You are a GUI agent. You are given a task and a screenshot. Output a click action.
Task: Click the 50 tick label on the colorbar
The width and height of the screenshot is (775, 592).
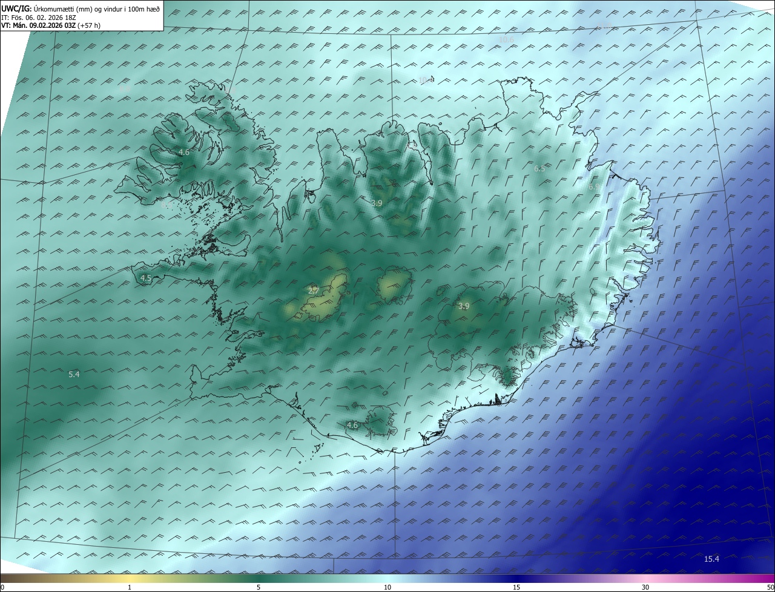770,587
